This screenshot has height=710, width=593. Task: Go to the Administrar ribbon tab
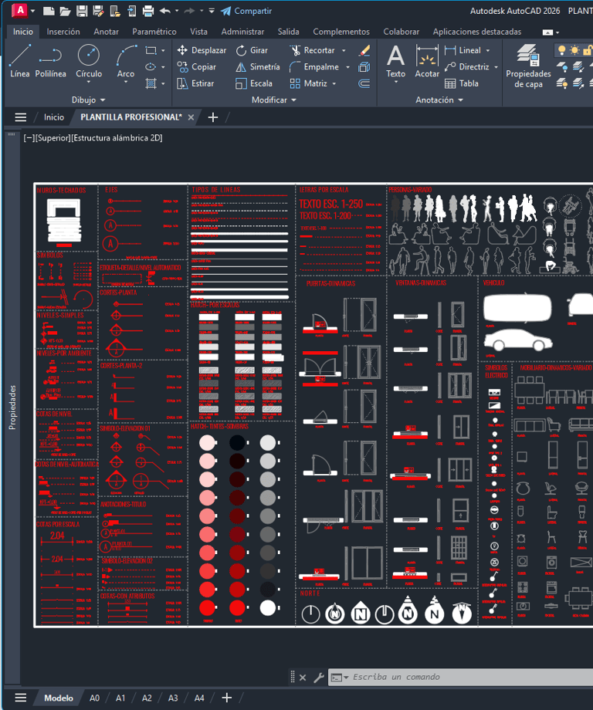tap(242, 32)
